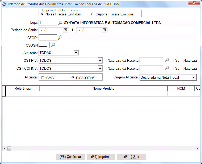Click the Nome Produto column header
Viewport: 202px width, 164px height.
point(103,89)
